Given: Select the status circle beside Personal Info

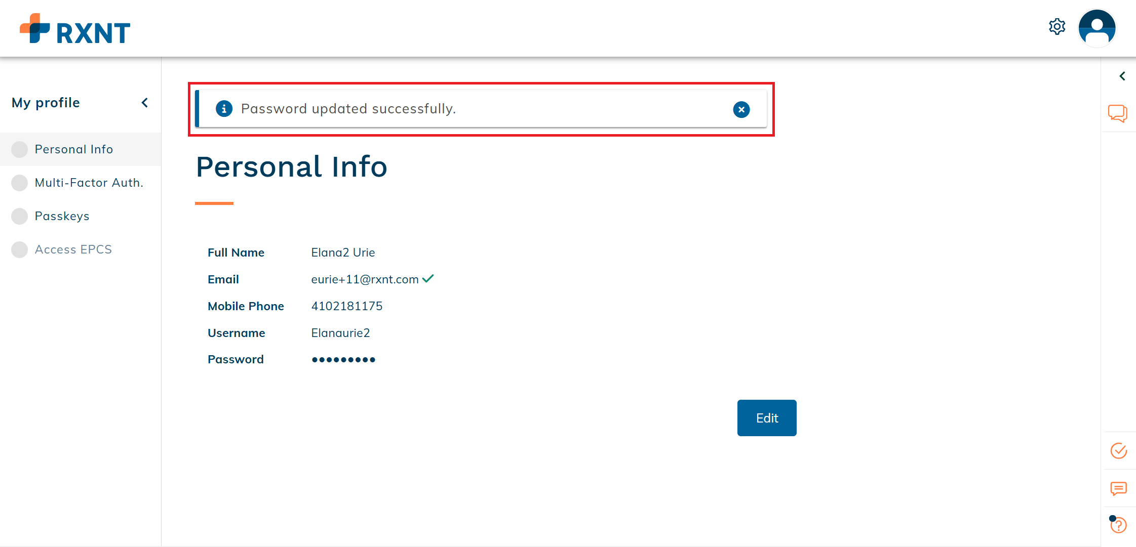Looking at the screenshot, I should pyautogui.click(x=19, y=149).
